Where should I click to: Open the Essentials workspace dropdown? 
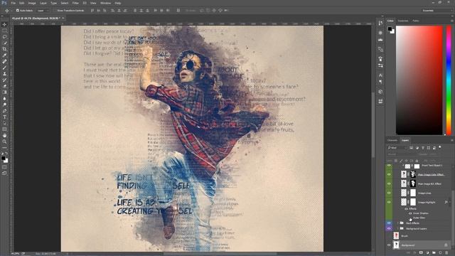click(x=437, y=11)
